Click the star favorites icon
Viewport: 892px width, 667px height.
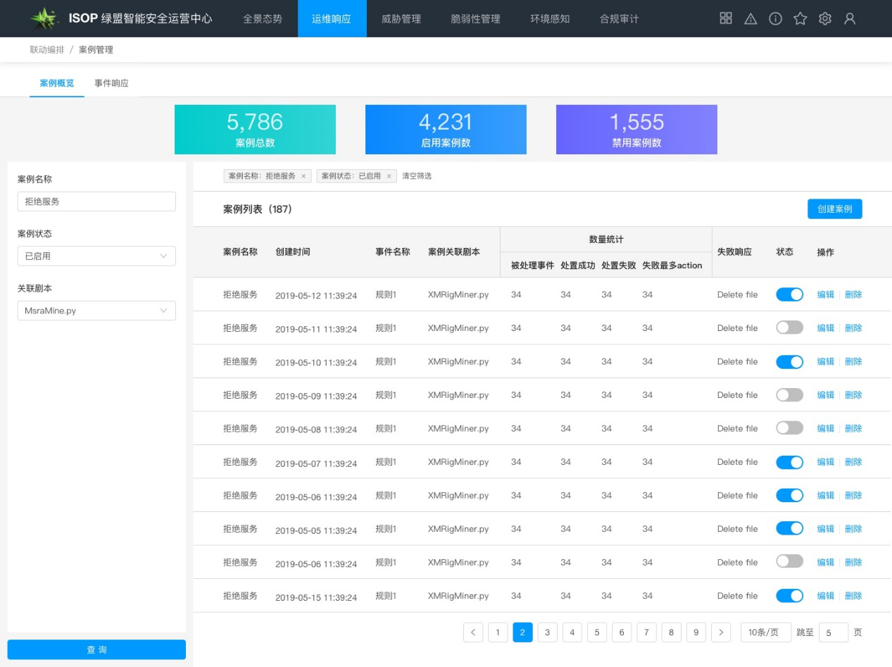pos(800,19)
